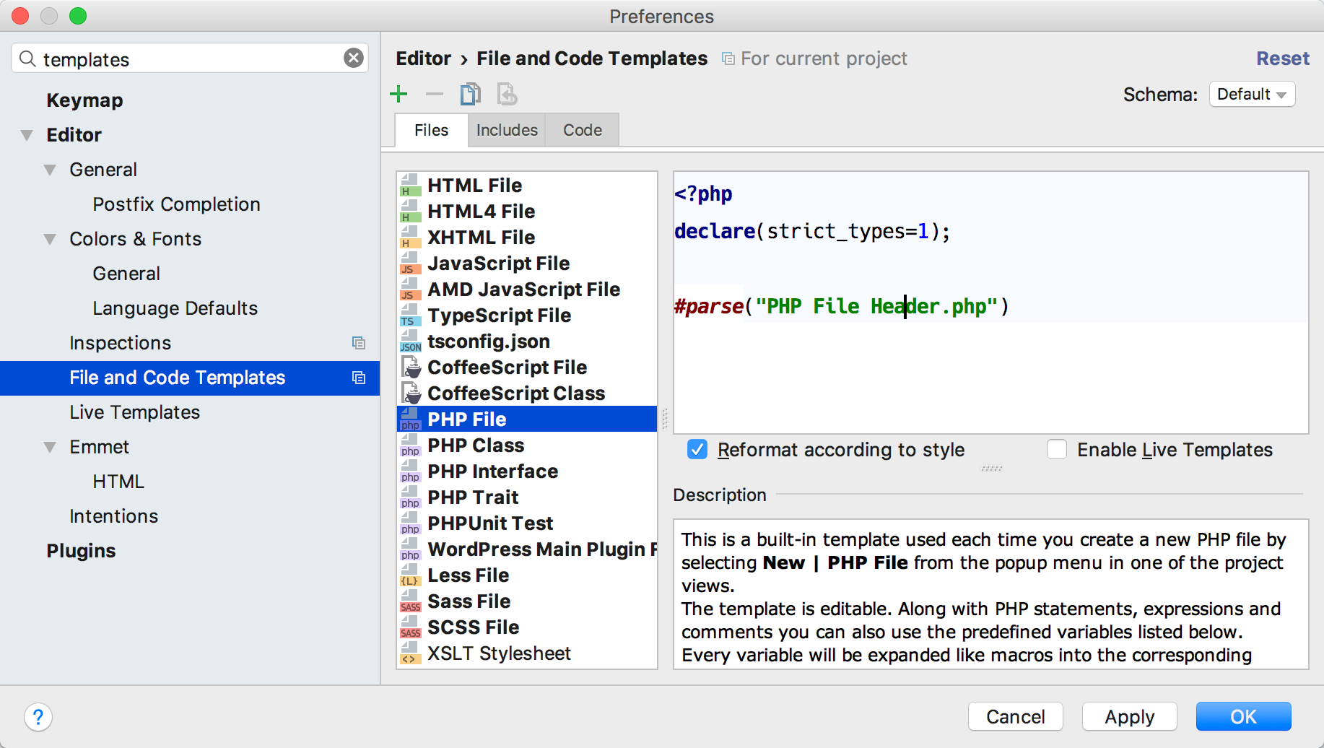Select the CoffeeScript File template icon
The width and height of the screenshot is (1324, 748).
pos(411,368)
